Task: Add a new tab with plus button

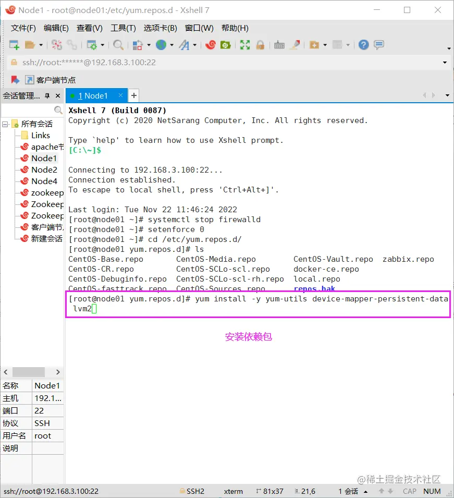Action: coord(134,95)
